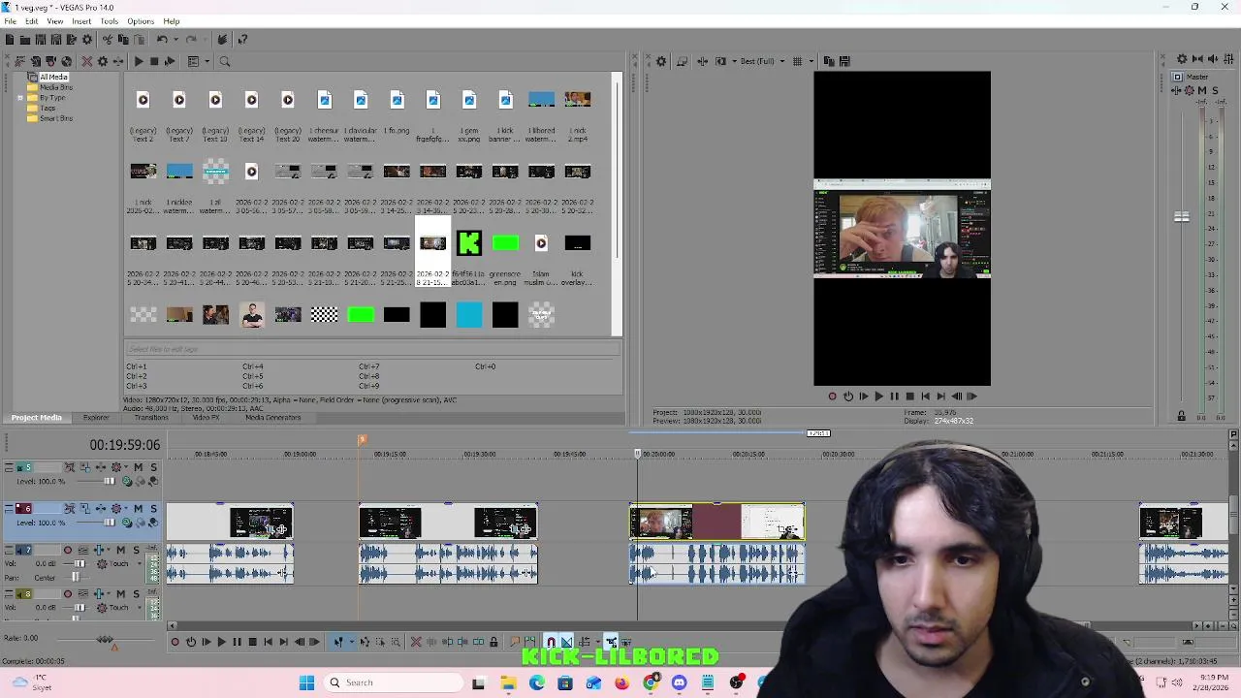
Task: Switch to the Video FX tab
Action: point(206,418)
